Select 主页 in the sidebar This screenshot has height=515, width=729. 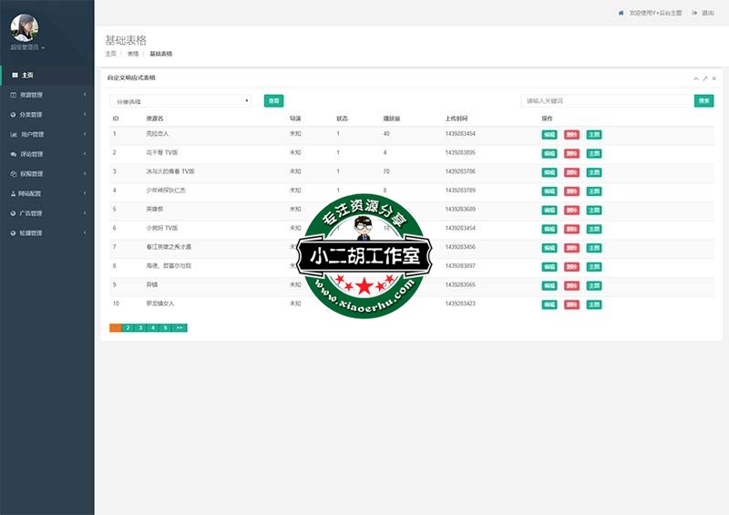pyautogui.click(x=27, y=75)
